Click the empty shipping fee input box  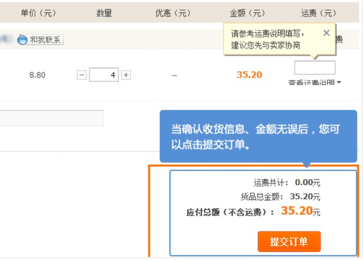point(315,68)
